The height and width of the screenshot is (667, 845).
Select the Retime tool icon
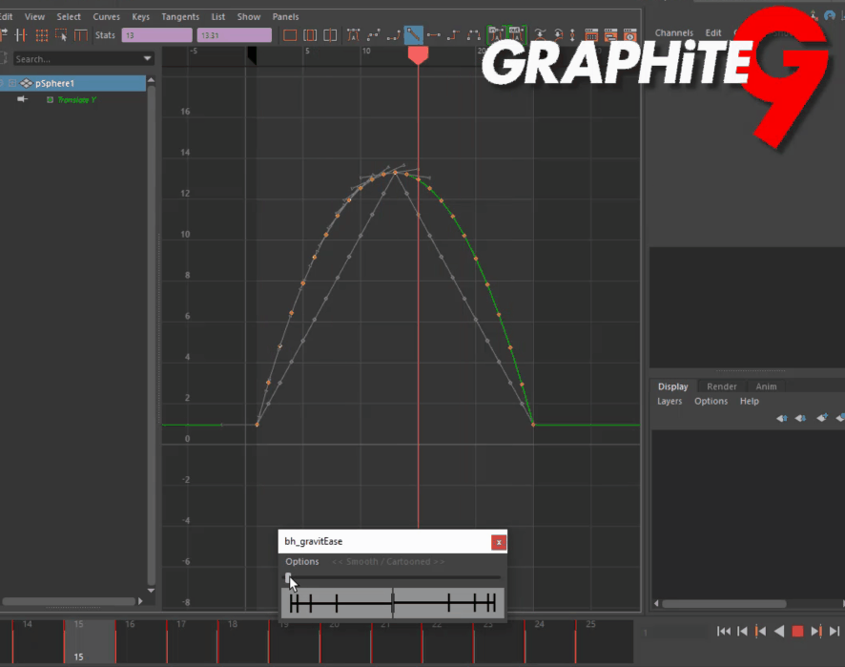click(x=81, y=35)
